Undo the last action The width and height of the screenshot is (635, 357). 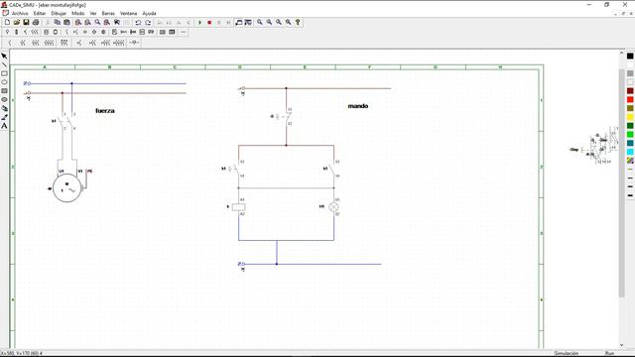[x=138, y=22]
